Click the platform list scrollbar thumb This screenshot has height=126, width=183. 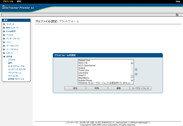coord(132,76)
